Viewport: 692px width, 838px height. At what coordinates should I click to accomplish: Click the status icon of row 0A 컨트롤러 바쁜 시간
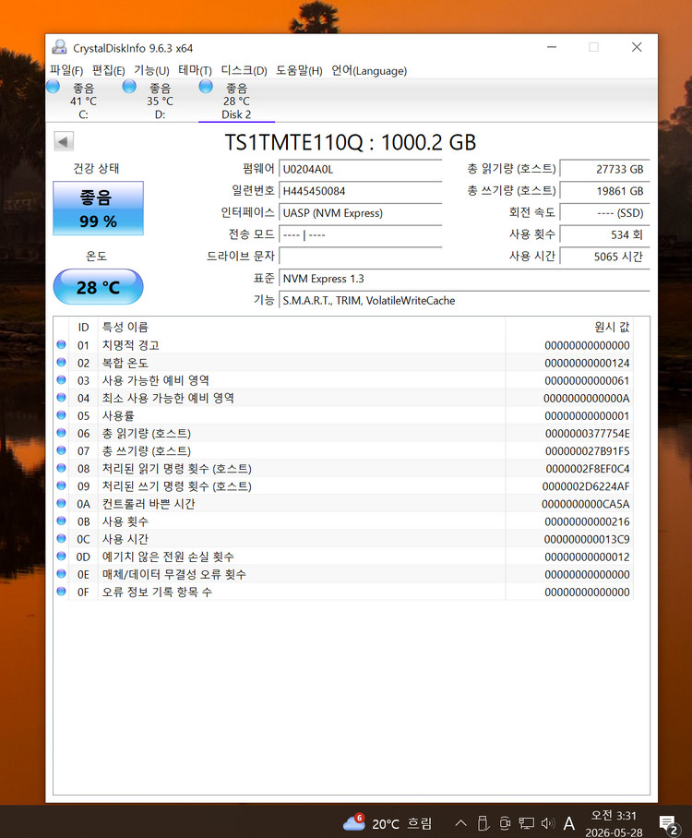pos(62,503)
